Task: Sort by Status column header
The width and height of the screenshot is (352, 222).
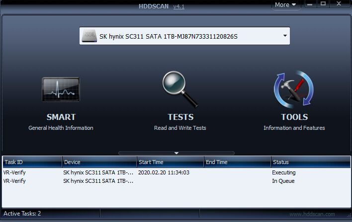Action: pyautogui.click(x=311, y=162)
